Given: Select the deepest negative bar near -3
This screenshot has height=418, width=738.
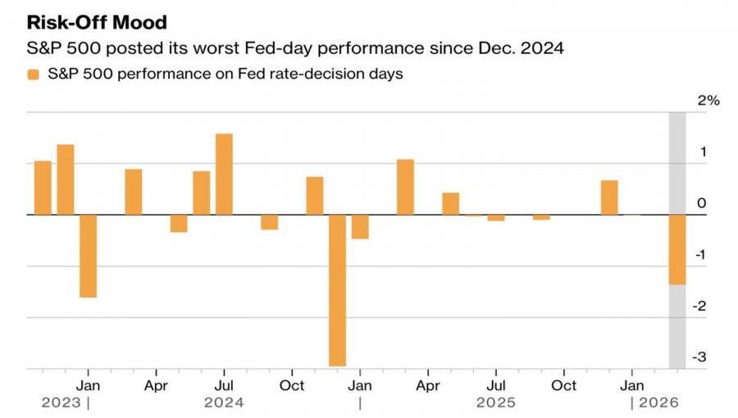Looking at the screenshot, I should [x=337, y=290].
